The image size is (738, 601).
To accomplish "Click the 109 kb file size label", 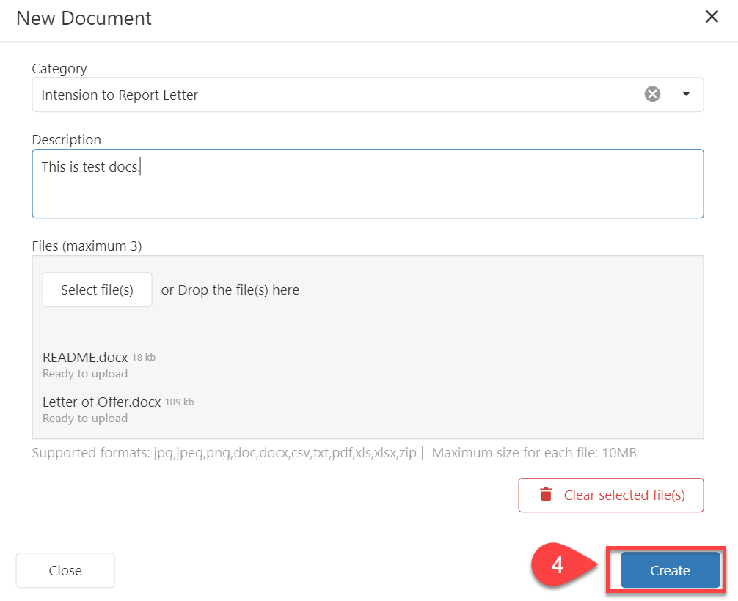I will point(180,402).
